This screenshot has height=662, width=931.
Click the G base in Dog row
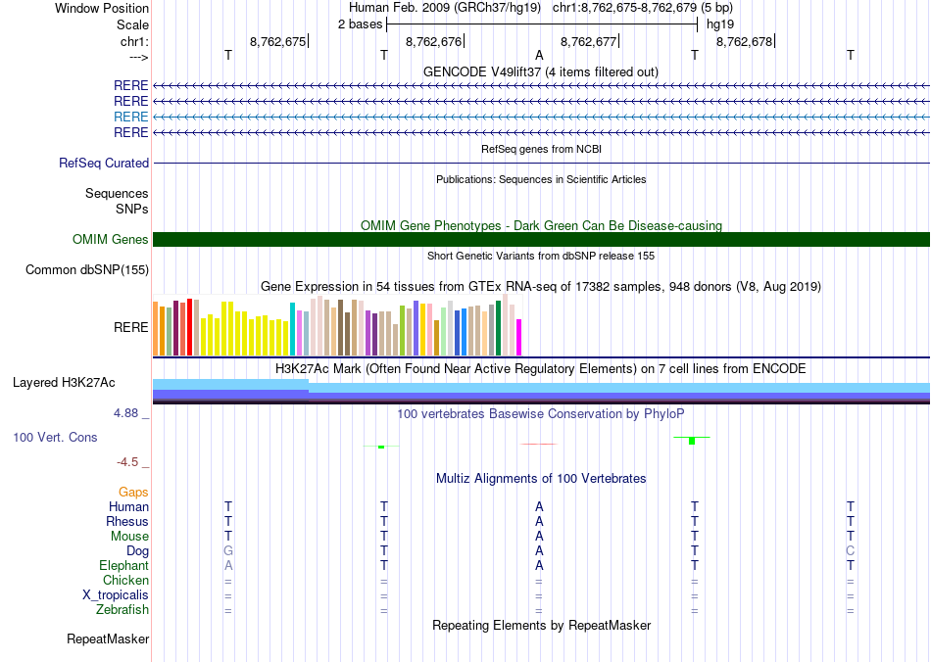pyautogui.click(x=228, y=551)
